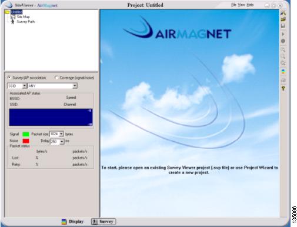Click the Untitled project folder icon
Screen dimensions: 297x227
tap(7, 12)
